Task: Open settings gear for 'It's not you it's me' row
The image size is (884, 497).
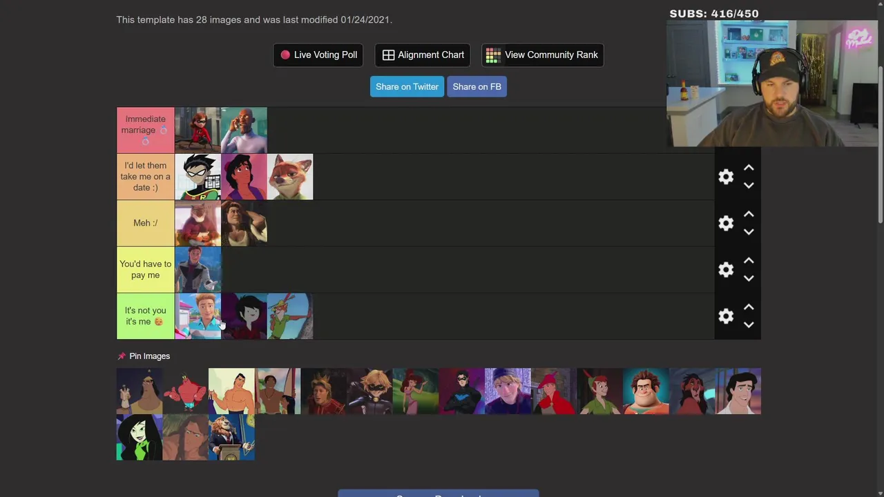Action: (x=726, y=316)
